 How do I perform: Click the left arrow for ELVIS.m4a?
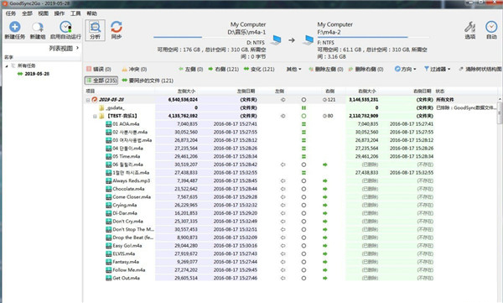click(x=283, y=253)
